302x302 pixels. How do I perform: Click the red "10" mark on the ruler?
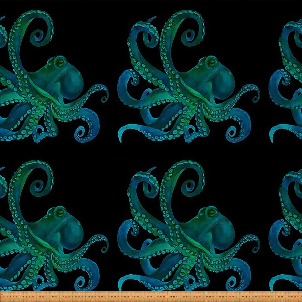point(33,297)
